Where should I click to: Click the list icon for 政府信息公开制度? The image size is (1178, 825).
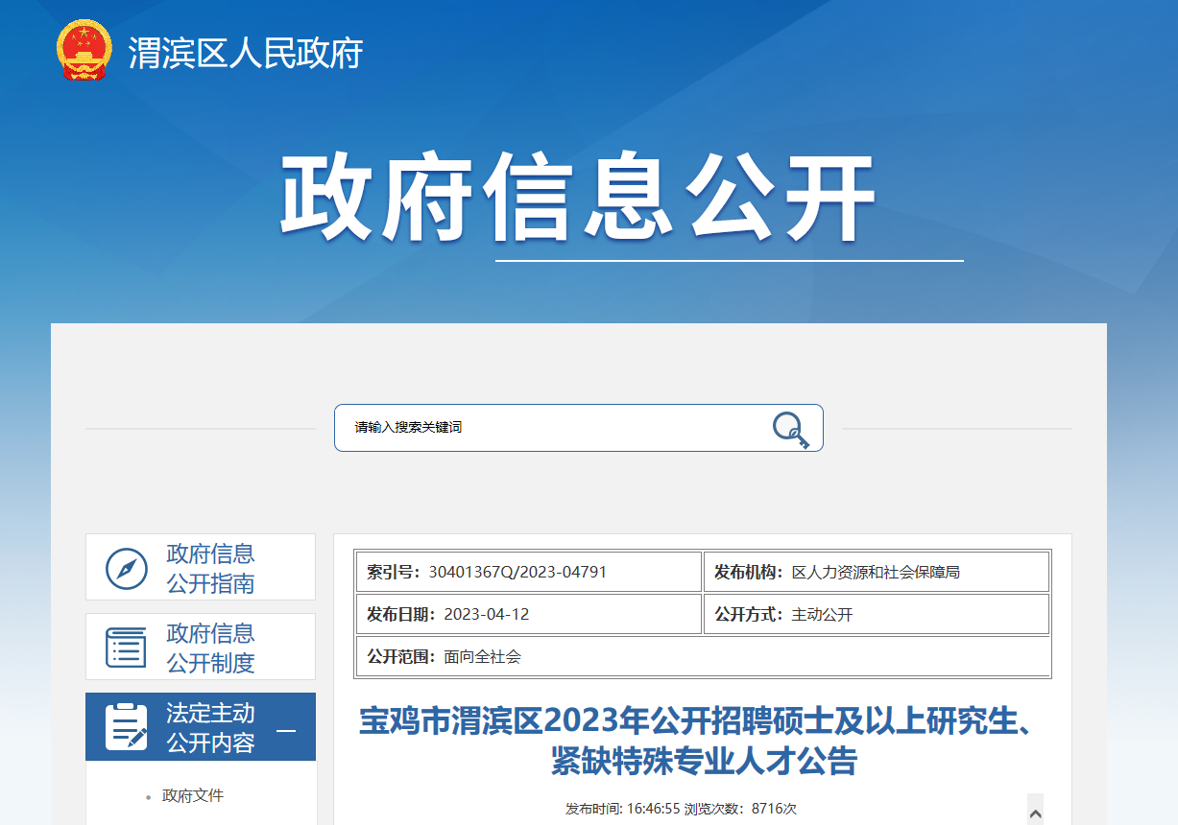pos(126,648)
